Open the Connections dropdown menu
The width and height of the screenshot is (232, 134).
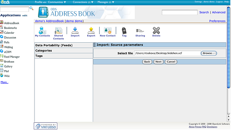[x=83, y=2]
